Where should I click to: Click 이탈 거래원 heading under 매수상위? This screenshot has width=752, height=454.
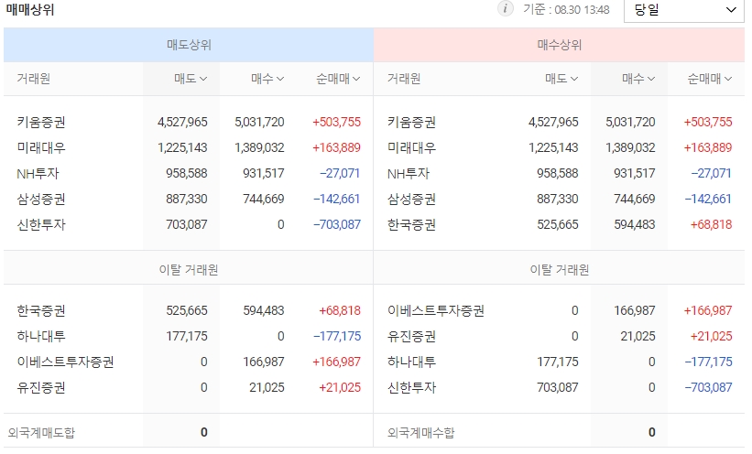(560, 270)
